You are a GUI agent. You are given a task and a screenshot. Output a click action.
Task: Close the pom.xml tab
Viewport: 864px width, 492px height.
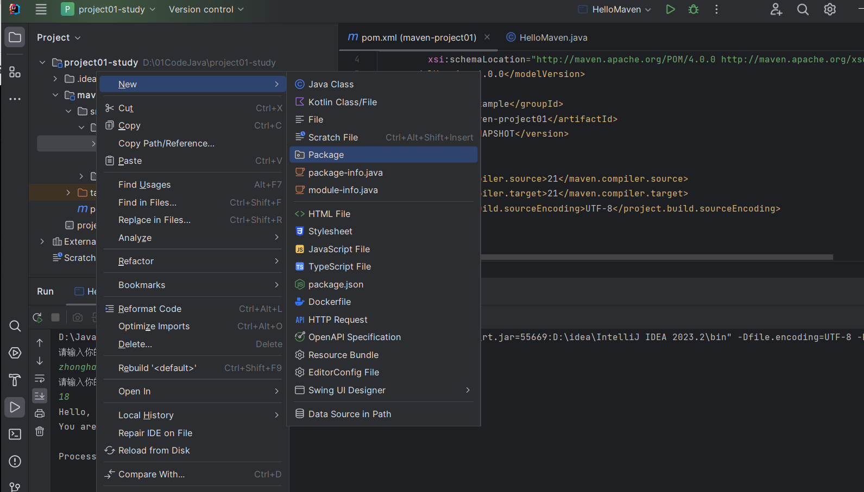(x=487, y=37)
